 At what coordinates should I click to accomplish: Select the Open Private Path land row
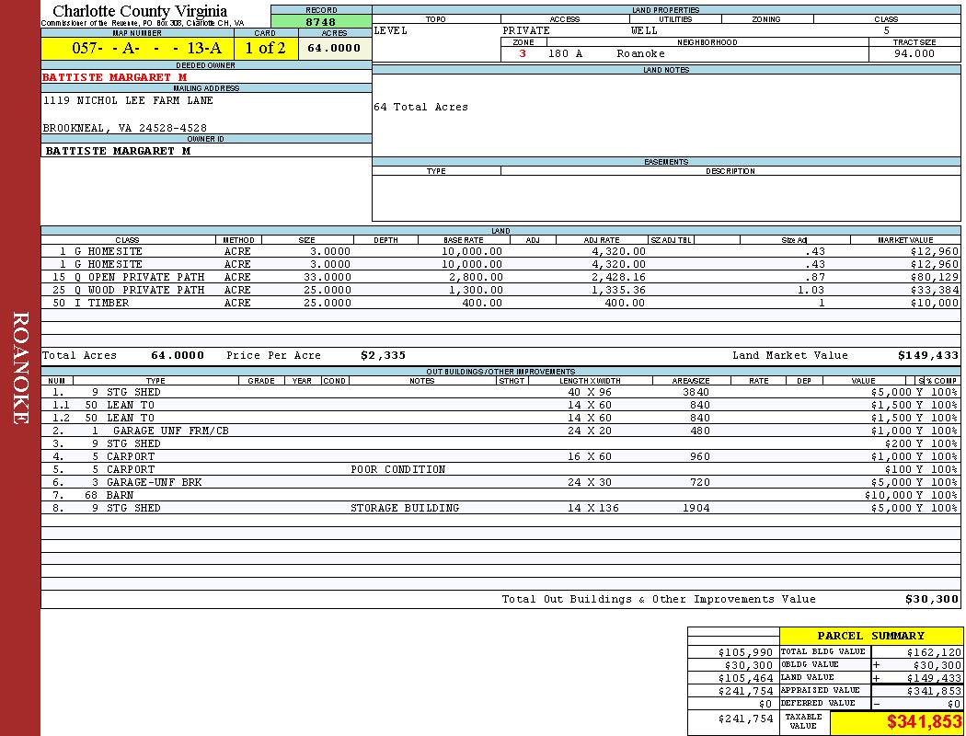pos(146,277)
